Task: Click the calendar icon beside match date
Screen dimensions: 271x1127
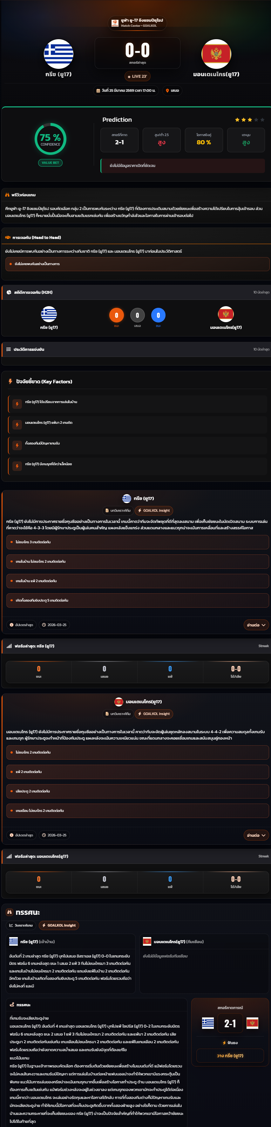Action: pyautogui.click(x=98, y=90)
